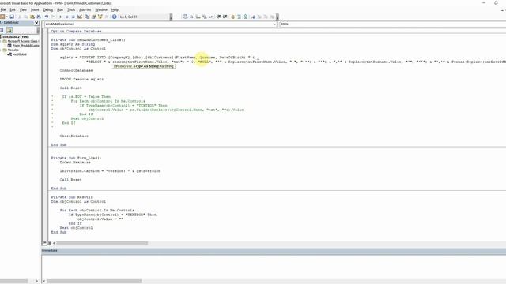Open Find with the binoculars icon
The height and width of the screenshot is (284, 506).
(39, 17)
